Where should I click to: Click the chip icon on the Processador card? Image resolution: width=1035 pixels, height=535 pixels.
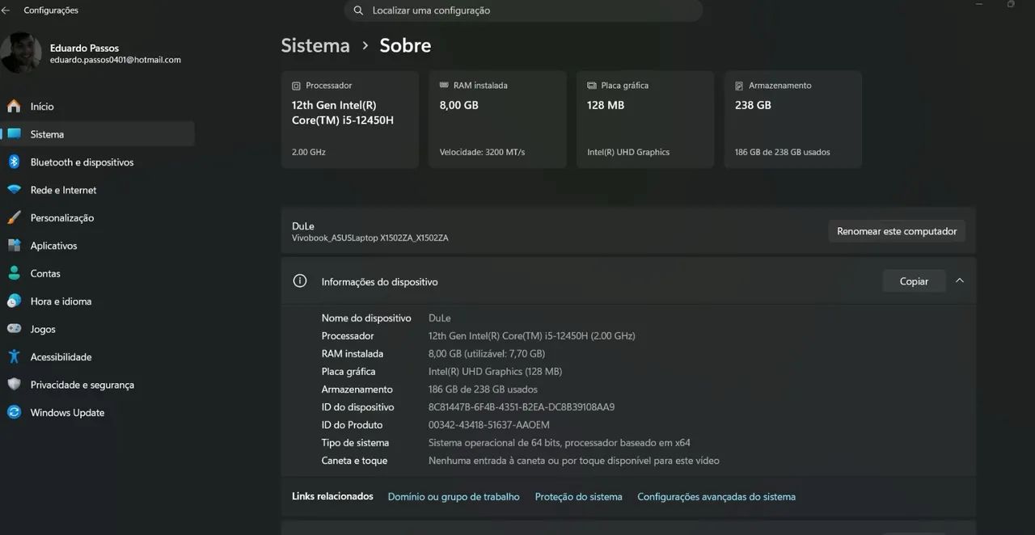297,86
